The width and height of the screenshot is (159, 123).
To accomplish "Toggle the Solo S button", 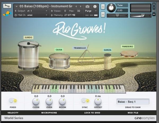I will click(x=103, y=7).
